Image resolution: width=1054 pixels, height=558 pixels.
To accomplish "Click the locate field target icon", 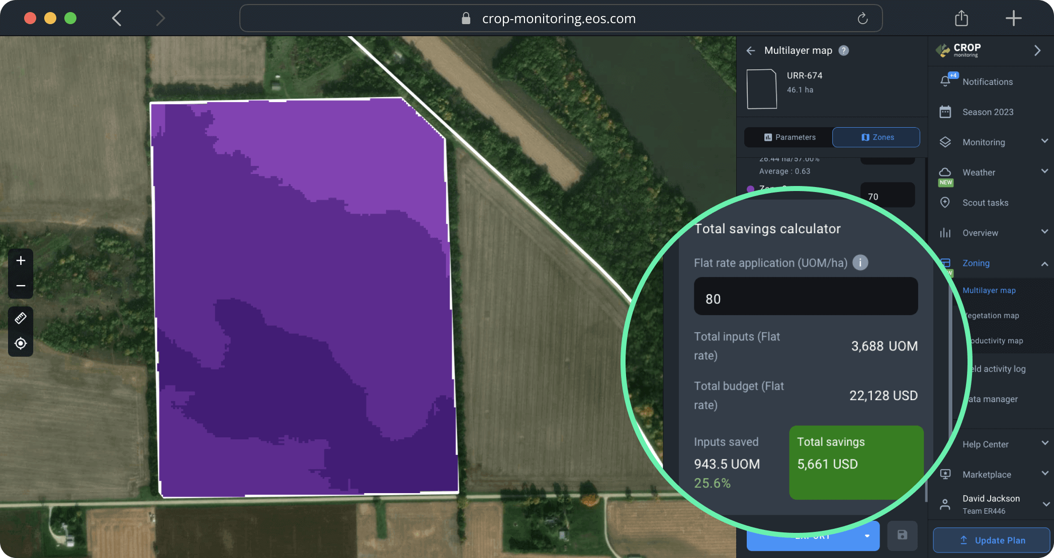I will [x=21, y=343].
